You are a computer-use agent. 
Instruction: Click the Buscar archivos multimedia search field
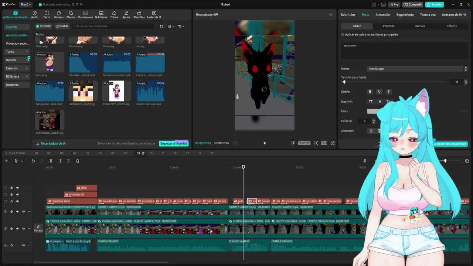coord(113,26)
